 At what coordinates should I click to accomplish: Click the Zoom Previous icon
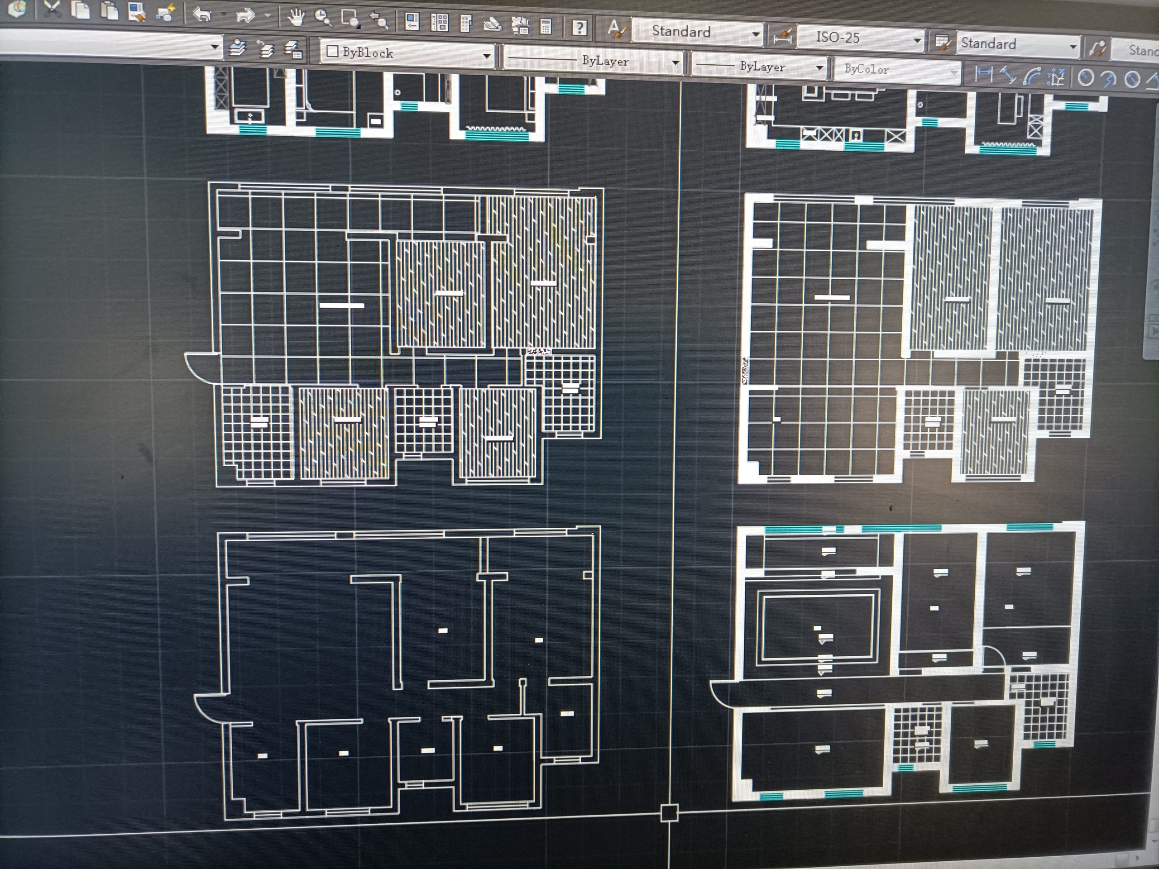click(x=379, y=20)
